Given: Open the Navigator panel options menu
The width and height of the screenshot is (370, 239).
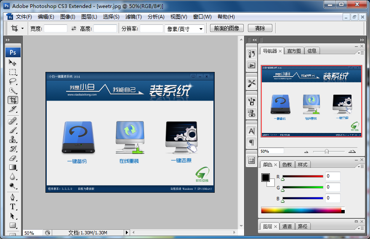Looking at the screenshot, I should [x=361, y=53].
